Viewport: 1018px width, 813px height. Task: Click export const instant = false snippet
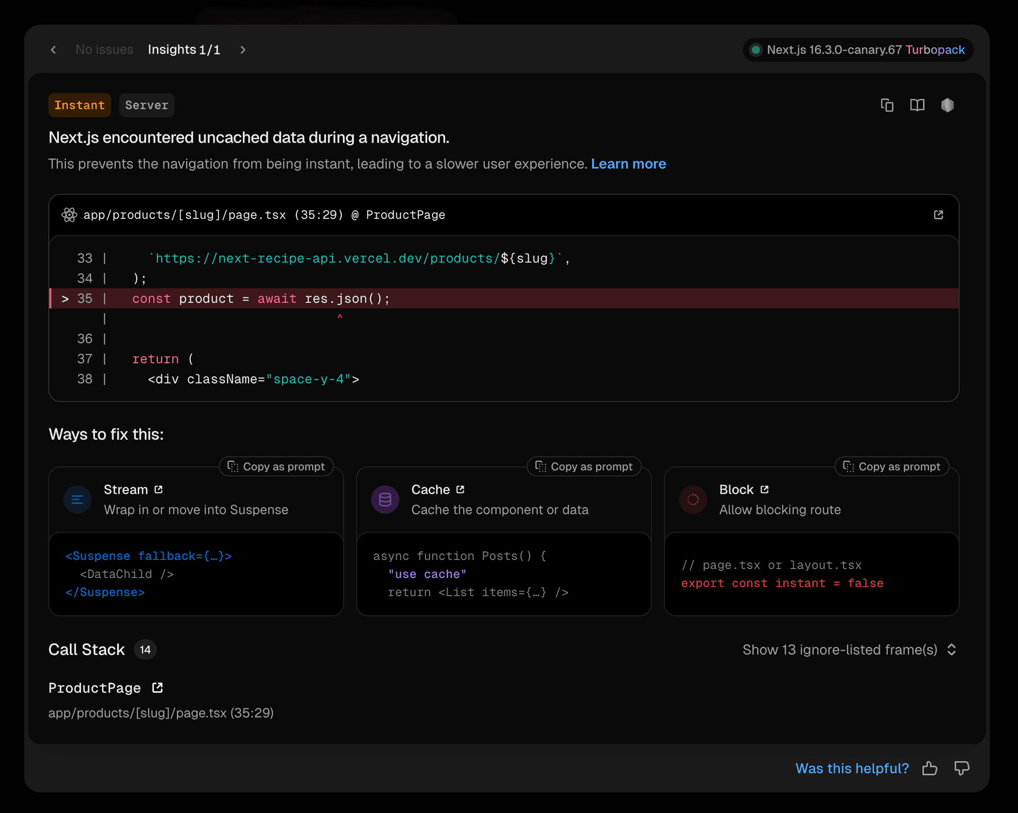[782, 583]
